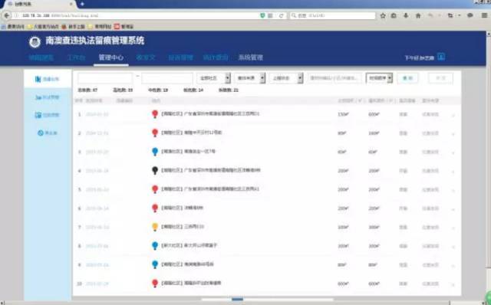
Task: Click the blue 查询 query button
Action: pyautogui.click(x=407, y=78)
